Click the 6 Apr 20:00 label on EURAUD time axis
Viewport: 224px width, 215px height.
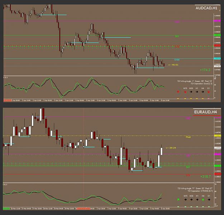pos(166,209)
